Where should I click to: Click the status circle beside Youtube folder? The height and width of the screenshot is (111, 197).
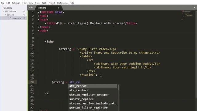(24, 11)
